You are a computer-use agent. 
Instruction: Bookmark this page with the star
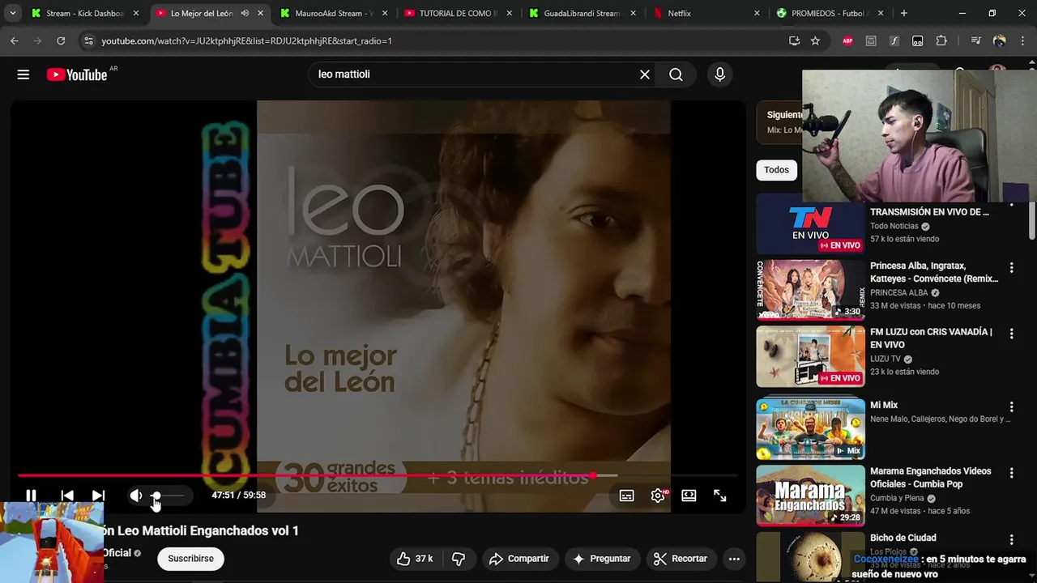coord(816,40)
